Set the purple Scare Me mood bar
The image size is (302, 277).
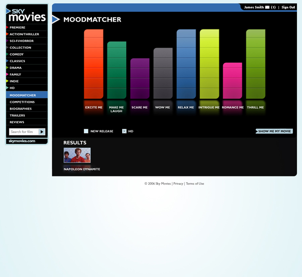coord(140,78)
